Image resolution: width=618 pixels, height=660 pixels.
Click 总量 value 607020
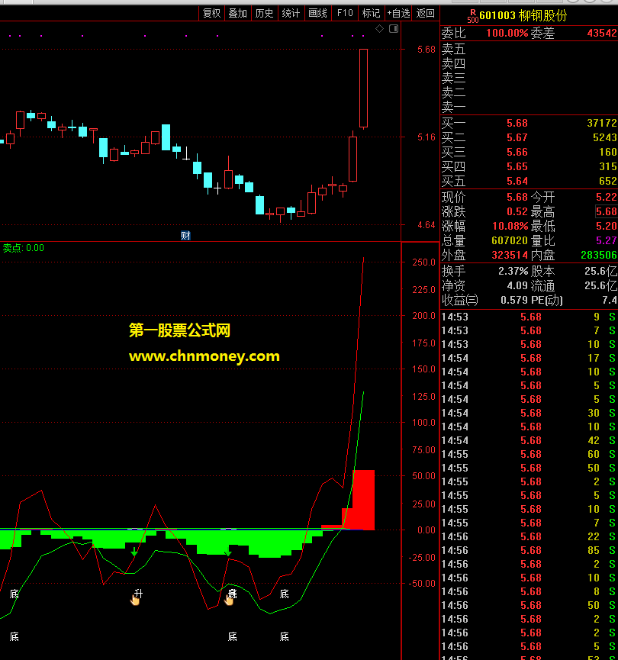510,240
